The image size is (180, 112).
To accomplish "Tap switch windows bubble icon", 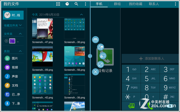I will 101,47.
